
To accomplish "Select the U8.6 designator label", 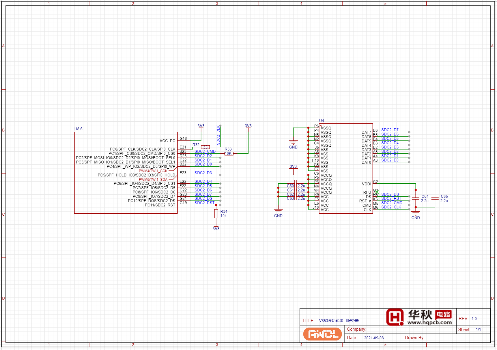I will pos(78,129).
